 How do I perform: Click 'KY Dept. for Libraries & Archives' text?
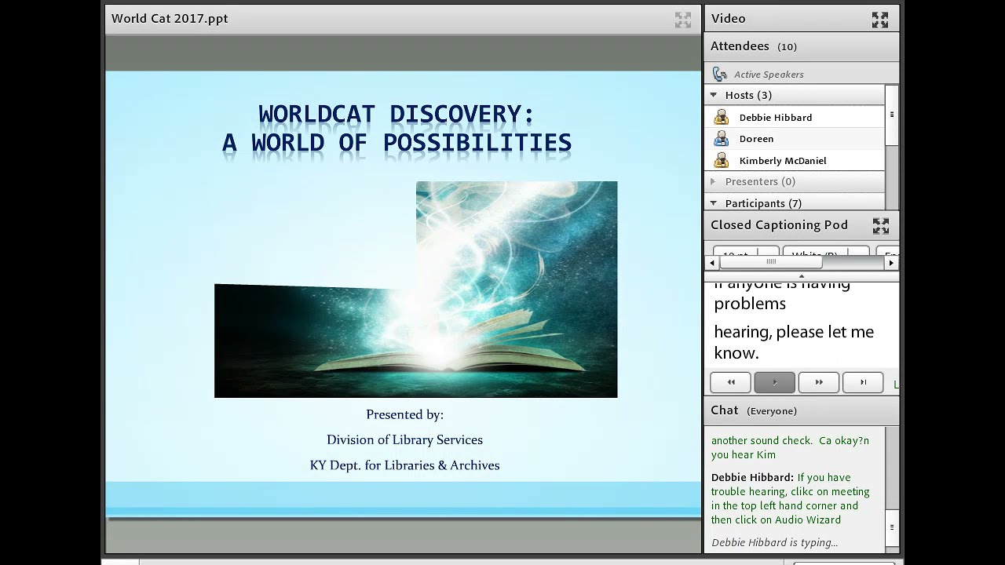(x=404, y=465)
